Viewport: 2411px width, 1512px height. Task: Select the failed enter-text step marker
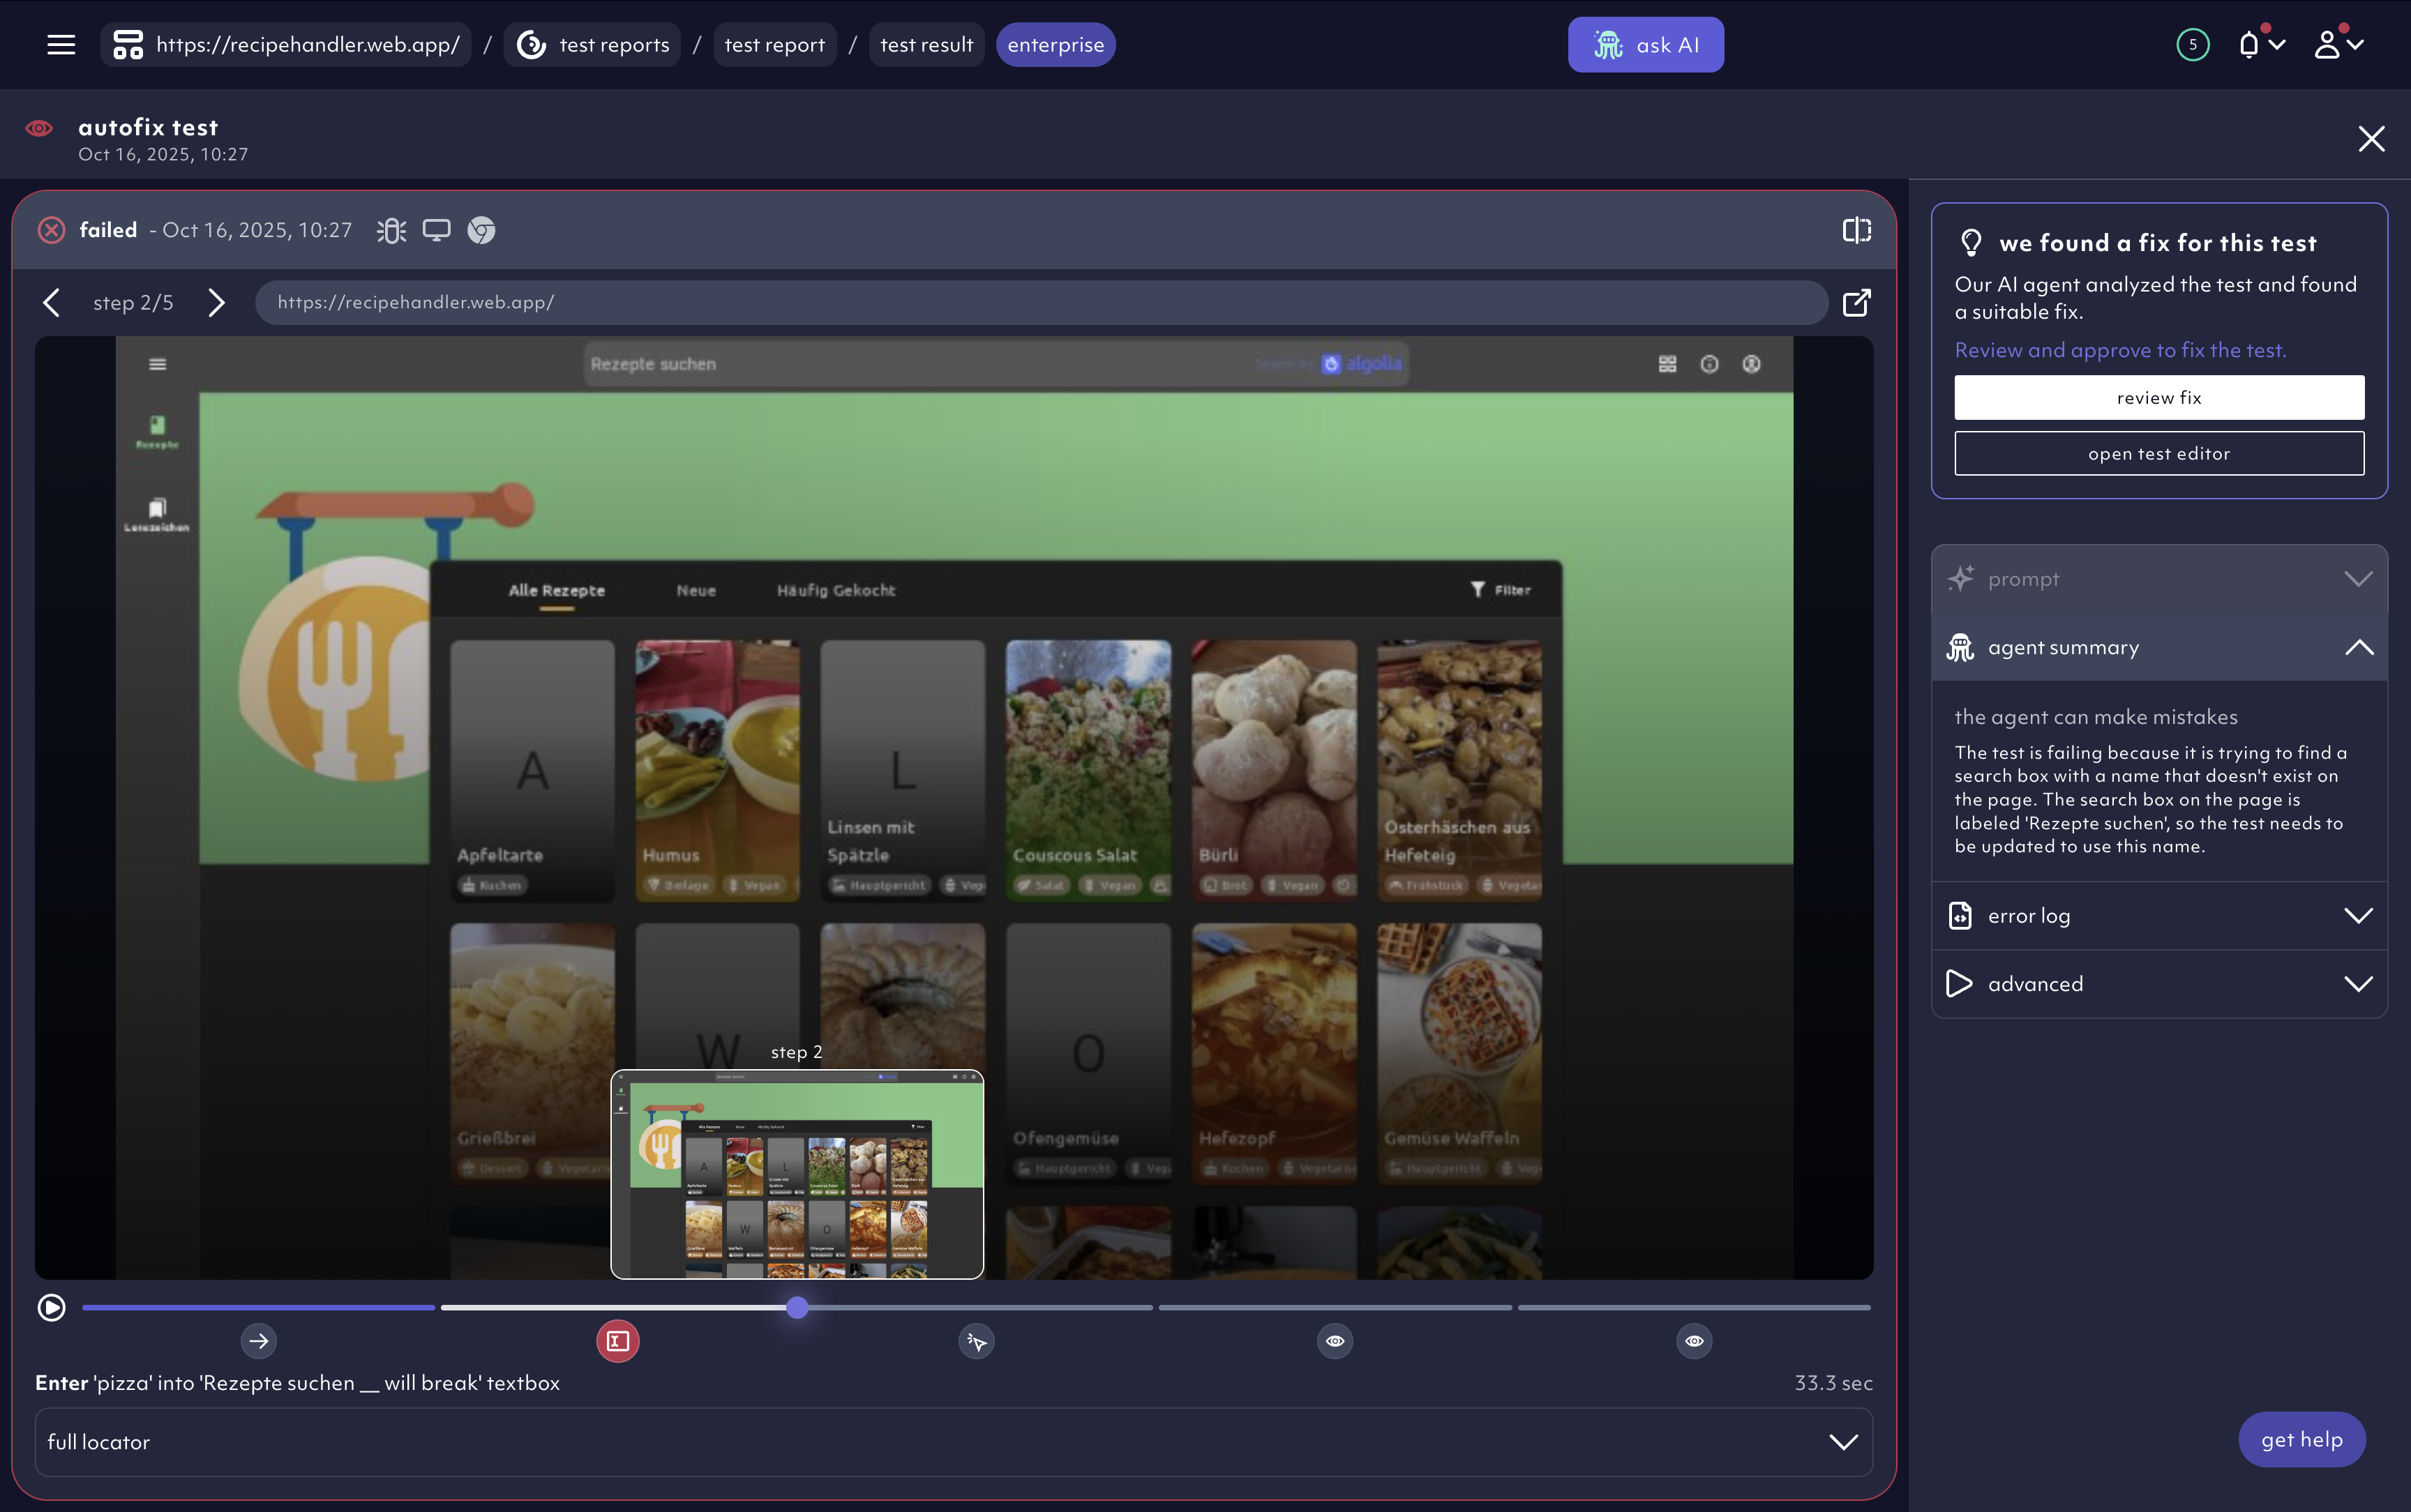[618, 1341]
